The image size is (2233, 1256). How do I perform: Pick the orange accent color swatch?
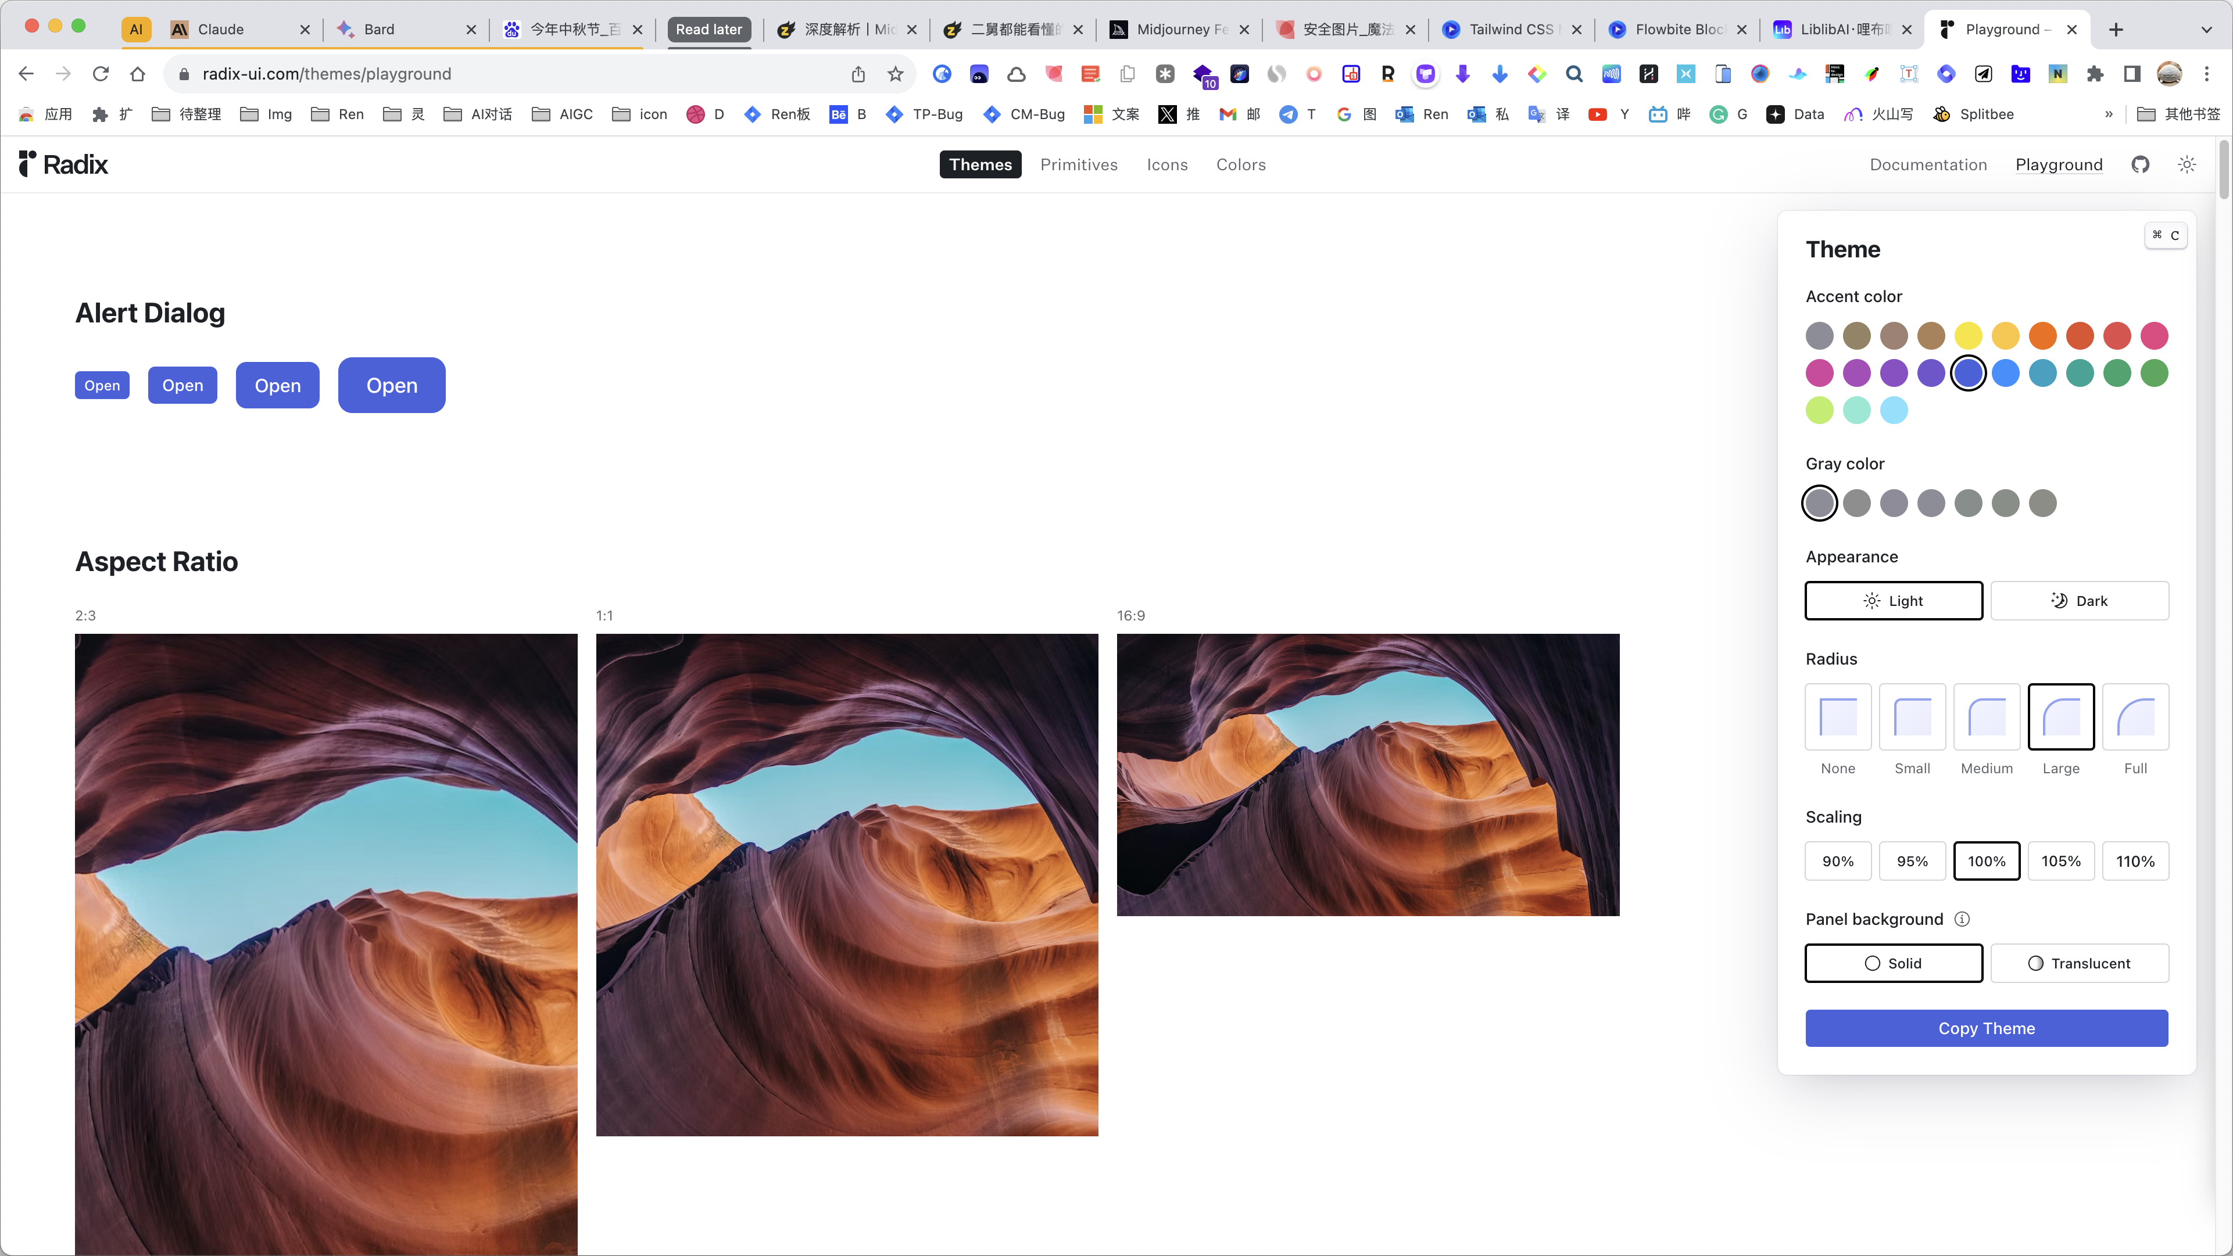tap(2042, 335)
